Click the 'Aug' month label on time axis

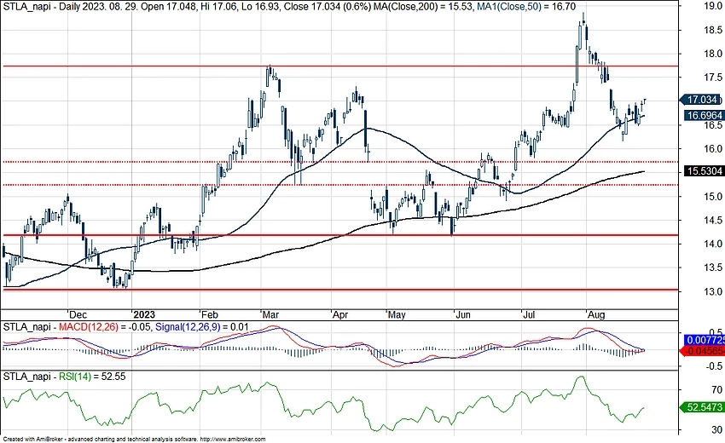point(596,315)
